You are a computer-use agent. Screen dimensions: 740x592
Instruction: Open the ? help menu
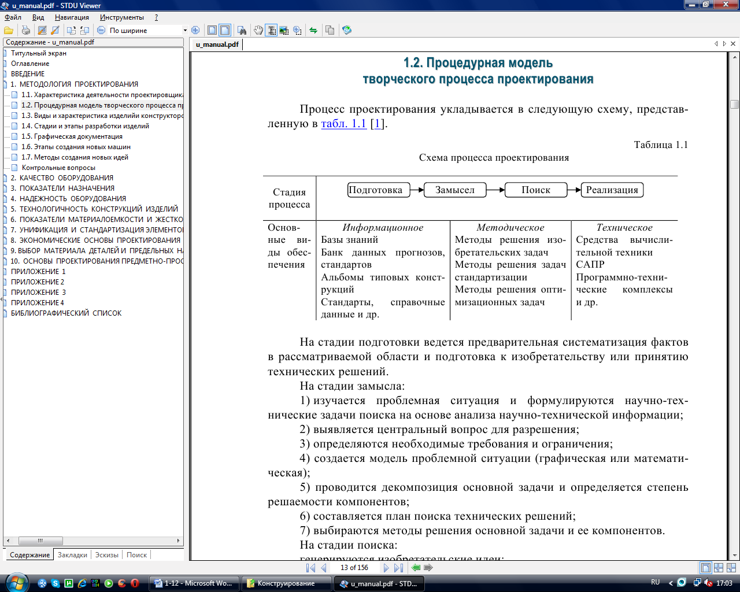pyautogui.click(x=156, y=17)
